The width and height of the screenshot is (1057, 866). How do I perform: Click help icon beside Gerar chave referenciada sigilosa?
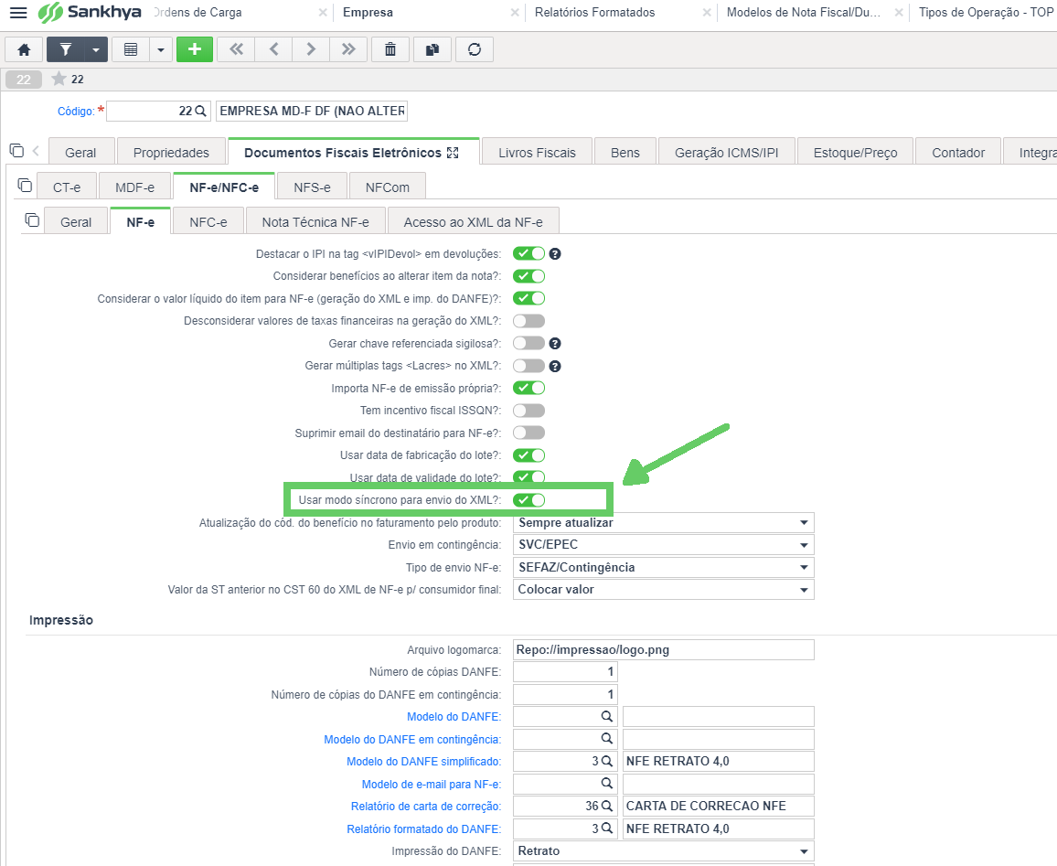pos(555,344)
